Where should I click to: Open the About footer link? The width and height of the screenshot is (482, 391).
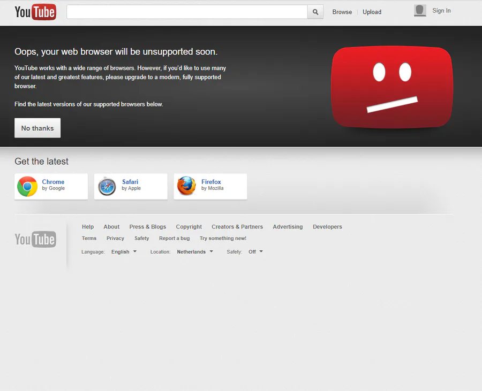pyautogui.click(x=111, y=227)
